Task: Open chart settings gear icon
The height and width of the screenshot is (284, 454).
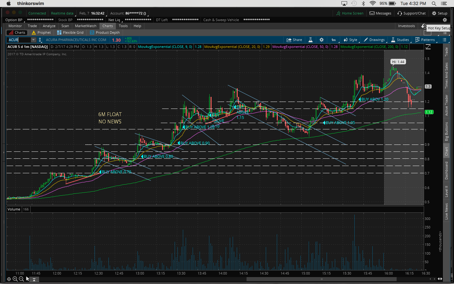Action: [321, 40]
